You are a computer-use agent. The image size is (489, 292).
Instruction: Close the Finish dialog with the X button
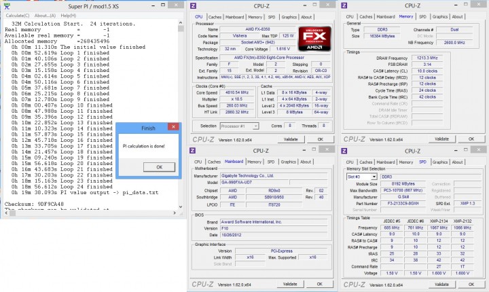coord(174,126)
